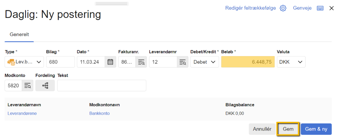Click the Leverandørene supplier name link

click(x=22, y=113)
